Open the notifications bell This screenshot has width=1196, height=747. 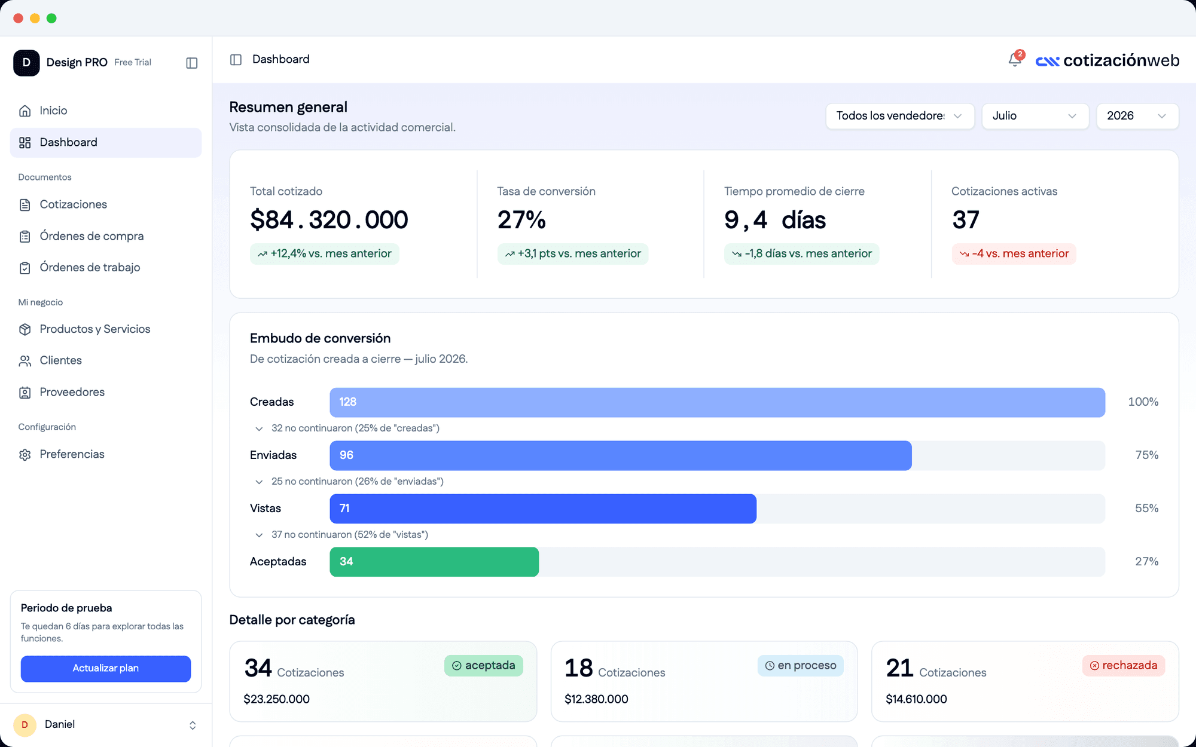pyautogui.click(x=1015, y=59)
